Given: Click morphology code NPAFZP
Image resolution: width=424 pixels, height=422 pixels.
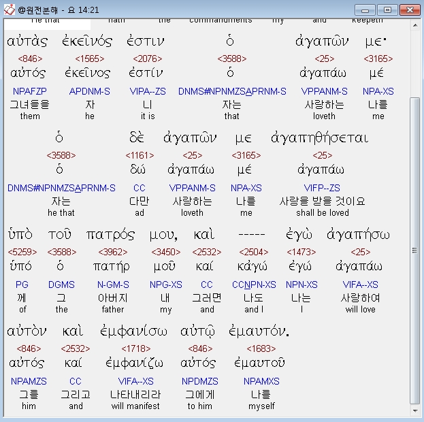Looking at the screenshot, I should coord(30,91).
